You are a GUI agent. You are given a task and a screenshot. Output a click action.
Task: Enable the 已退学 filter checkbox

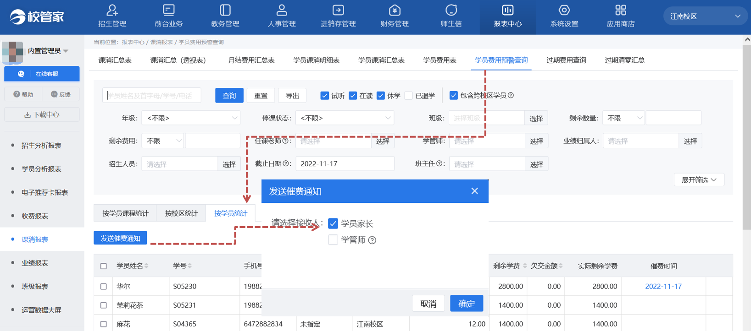409,96
